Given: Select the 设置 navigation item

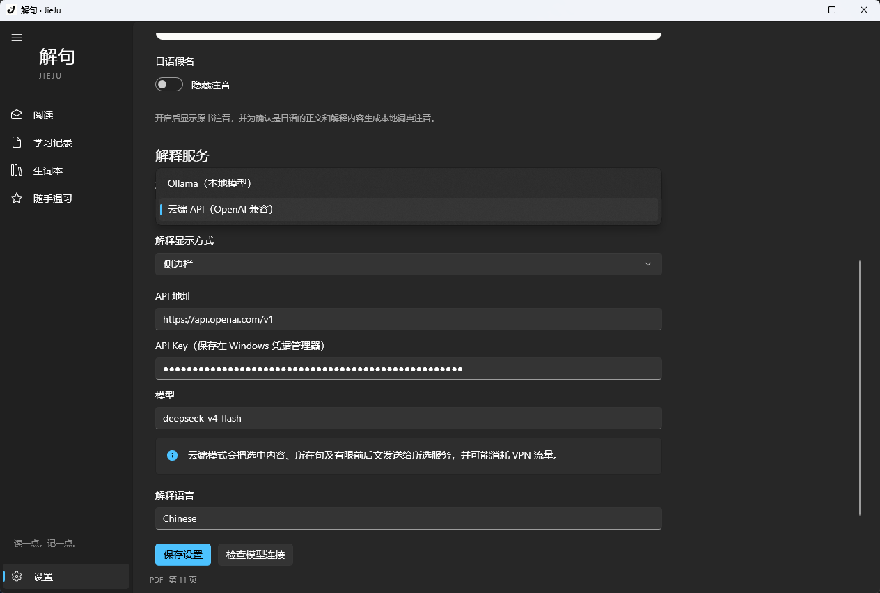Looking at the screenshot, I should (66, 577).
